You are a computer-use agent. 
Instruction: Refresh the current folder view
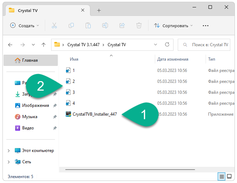167,45
